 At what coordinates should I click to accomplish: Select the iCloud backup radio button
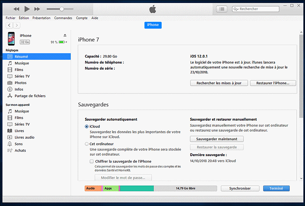coord(87,126)
